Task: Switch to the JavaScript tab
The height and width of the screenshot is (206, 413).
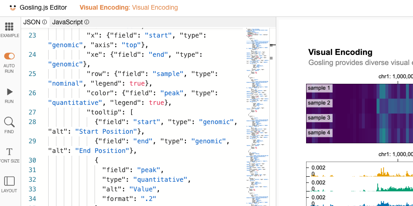Action: tap(67, 22)
